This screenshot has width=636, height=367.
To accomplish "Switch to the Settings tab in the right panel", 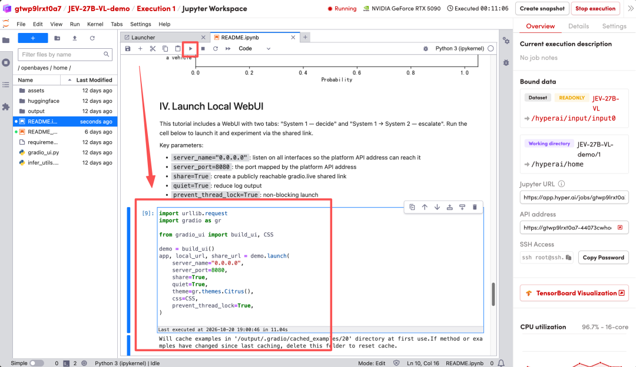I will tap(614, 26).
